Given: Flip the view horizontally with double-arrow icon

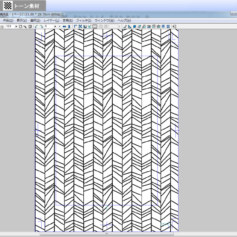Looking at the screenshot, I should coord(64,26).
